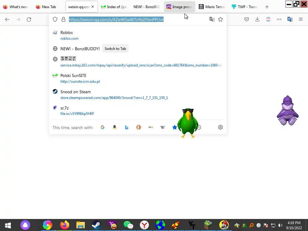Search this time with Amazon
Screen dimensions: 308x231
[x=115, y=127]
